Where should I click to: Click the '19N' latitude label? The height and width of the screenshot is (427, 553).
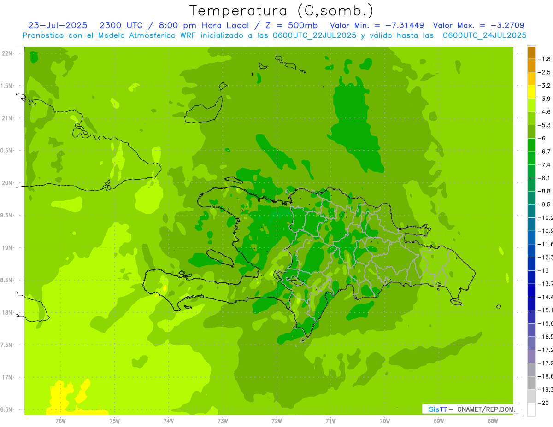(6, 248)
